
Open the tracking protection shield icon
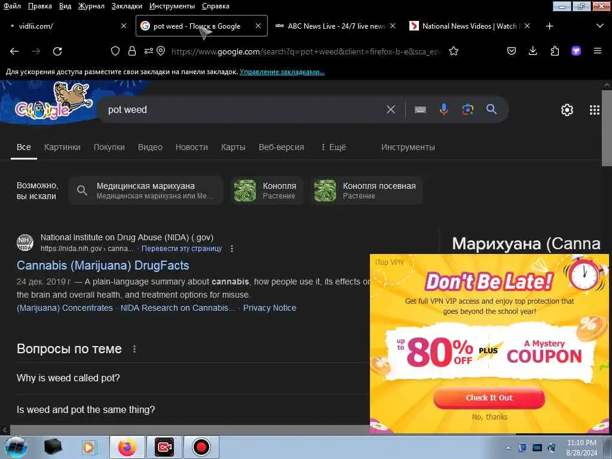[x=115, y=51]
